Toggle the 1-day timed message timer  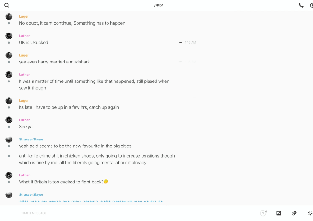pyautogui.click(x=263, y=213)
